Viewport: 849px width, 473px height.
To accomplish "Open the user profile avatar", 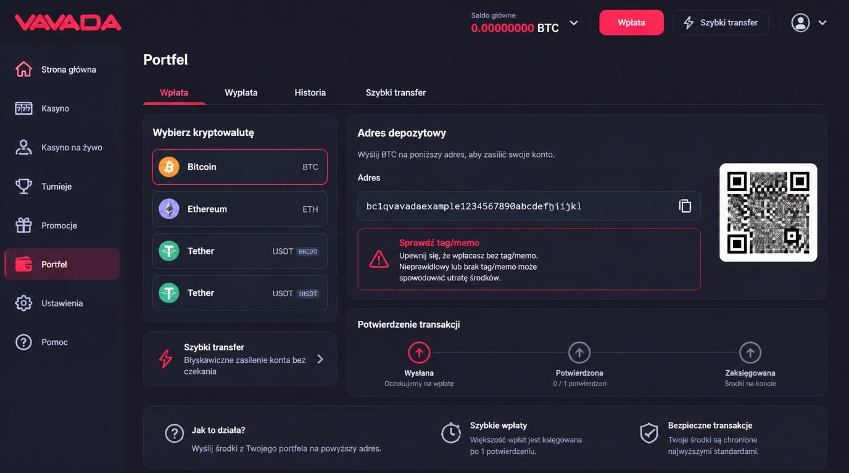I will click(x=800, y=23).
